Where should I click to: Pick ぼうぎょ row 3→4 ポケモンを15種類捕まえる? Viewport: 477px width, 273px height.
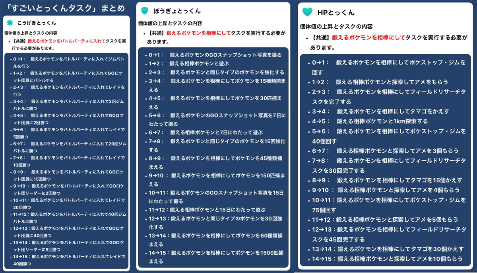[217, 86]
